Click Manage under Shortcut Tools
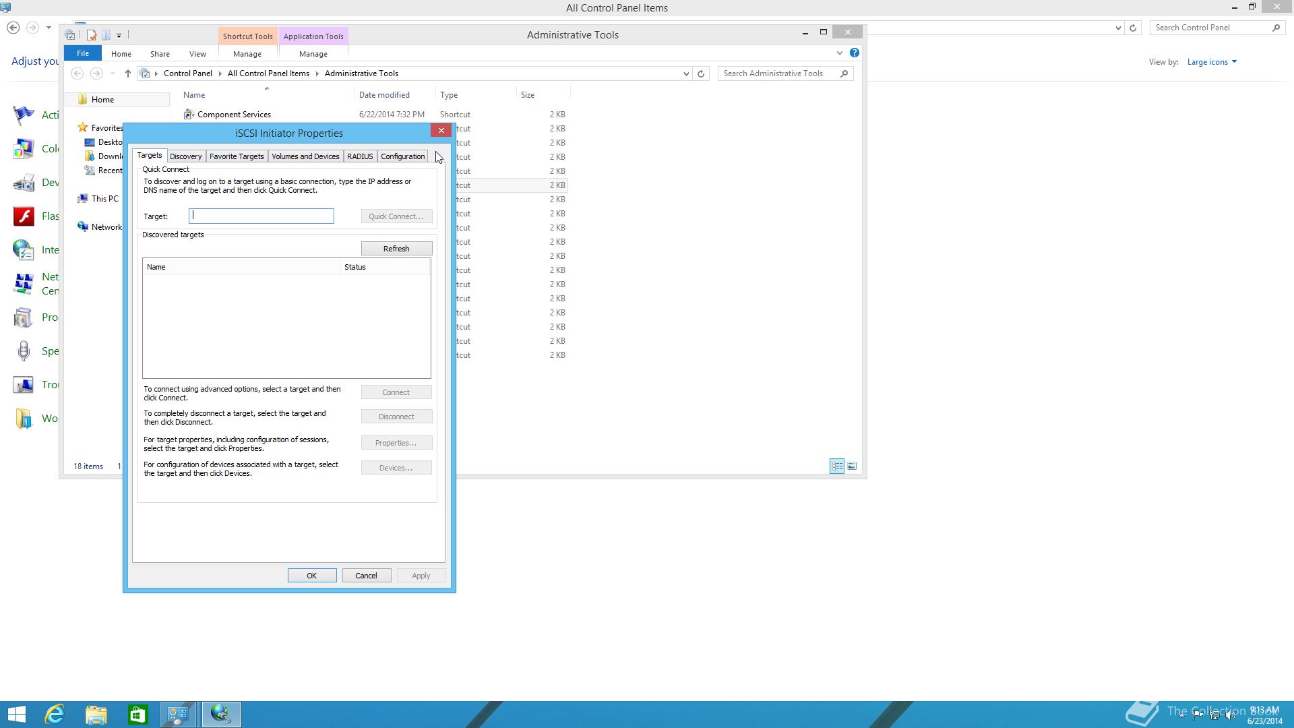Screen dimensions: 1294x728 point(247,54)
